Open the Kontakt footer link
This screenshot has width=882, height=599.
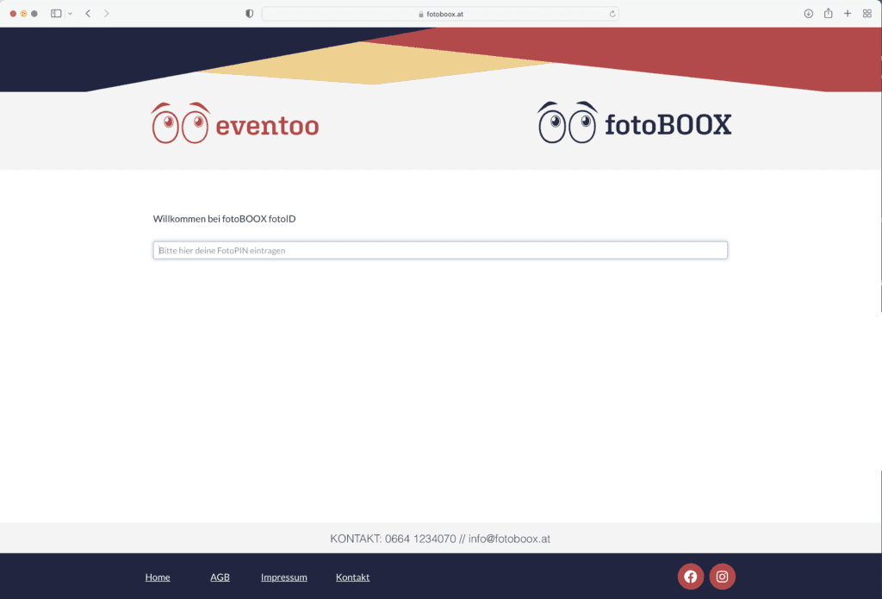pyautogui.click(x=352, y=577)
